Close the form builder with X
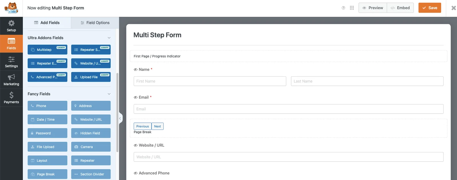Viewport: 457px width, 180px height. pyautogui.click(x=454, y=8)
